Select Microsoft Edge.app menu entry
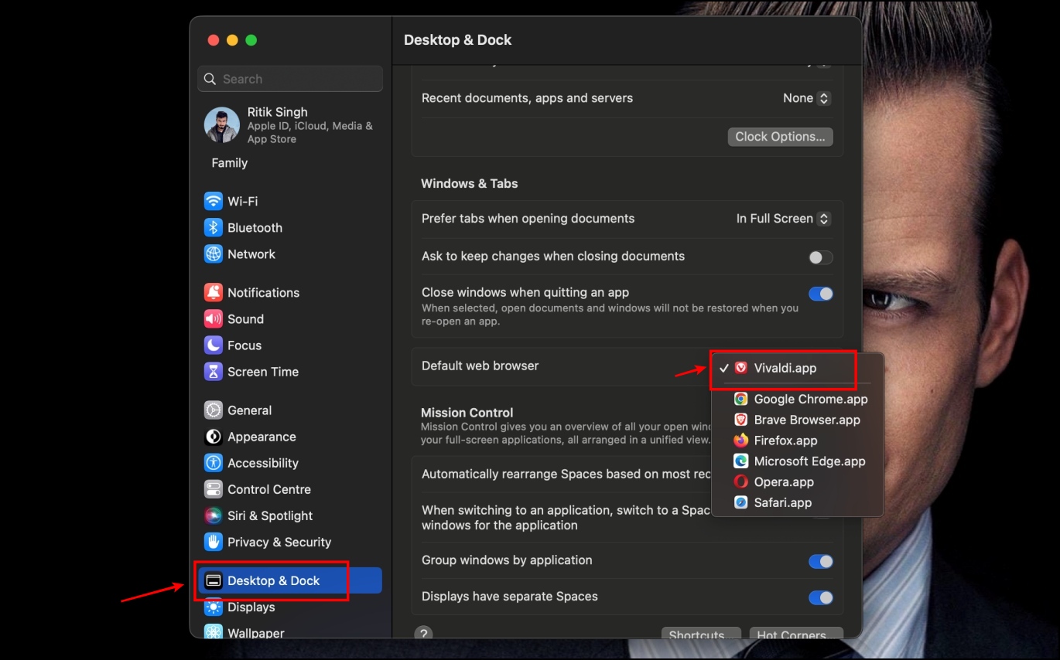This screenshot has height=660, width=1060. [x=798, y=461]
